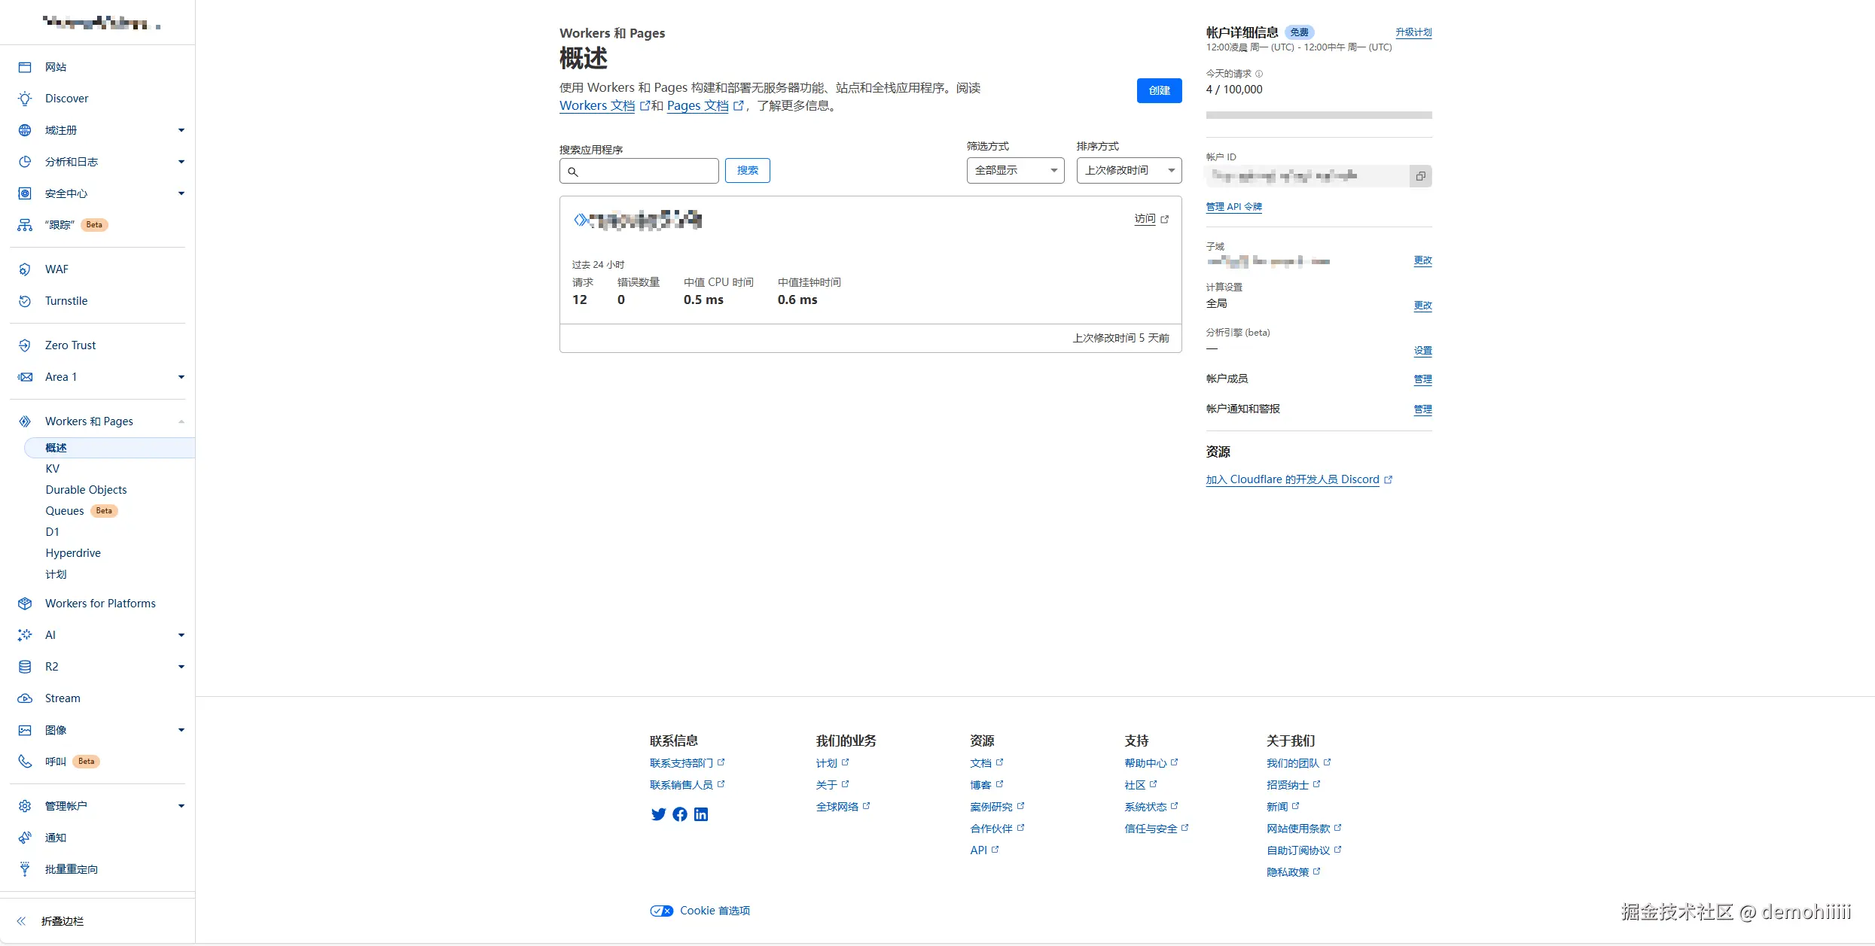Expand the R2 sidebar arrow
This screenshot has width=1875, height=946.
(x=181, y=667)
